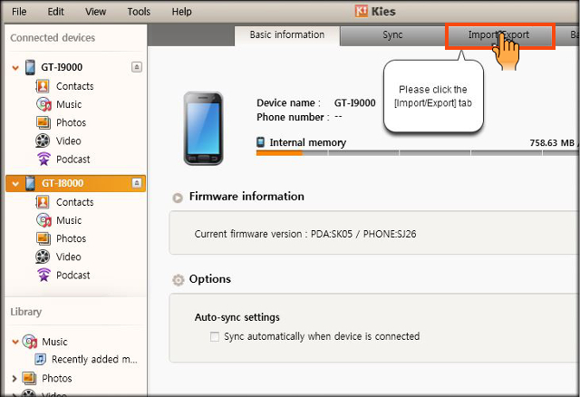
Task: Switch to the Sync tab
Action: click(x=392, y=35)
